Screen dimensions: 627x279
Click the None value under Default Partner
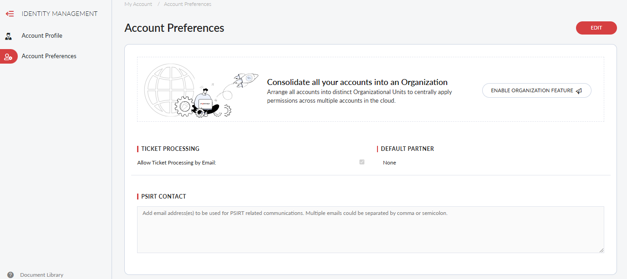pyautogui.click(x=389, y=162)
